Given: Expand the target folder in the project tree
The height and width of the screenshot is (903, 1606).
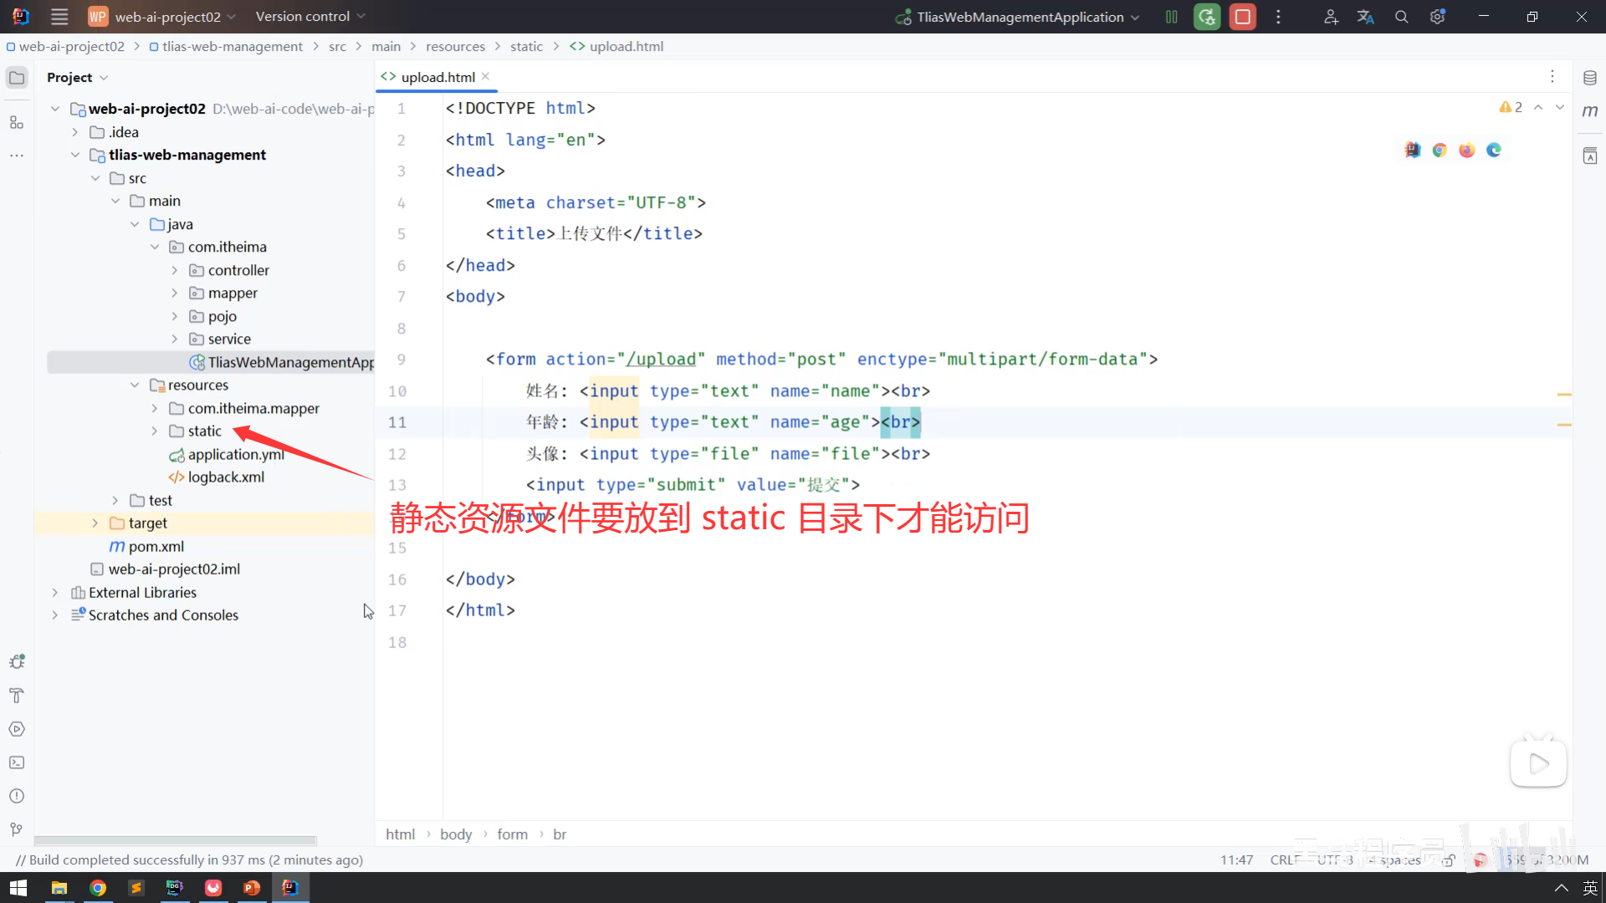Looking at the screenshot, I should (95, 523).
